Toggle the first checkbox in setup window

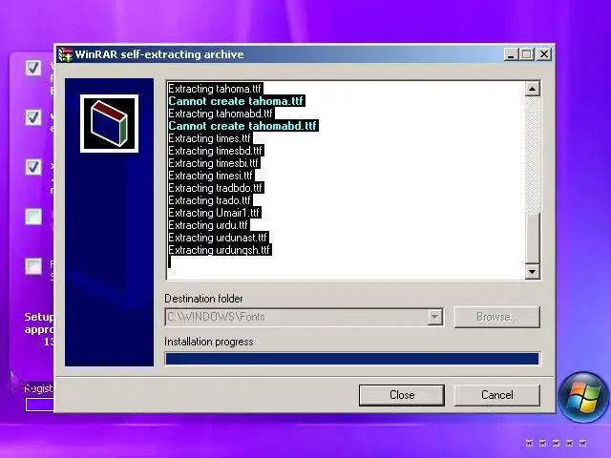pos(33,68)
